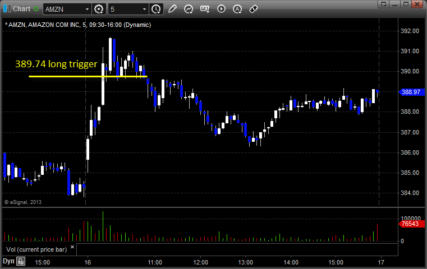Click the tallest green volume bar
Screen dimensions: 427x269
click(103, 226)
